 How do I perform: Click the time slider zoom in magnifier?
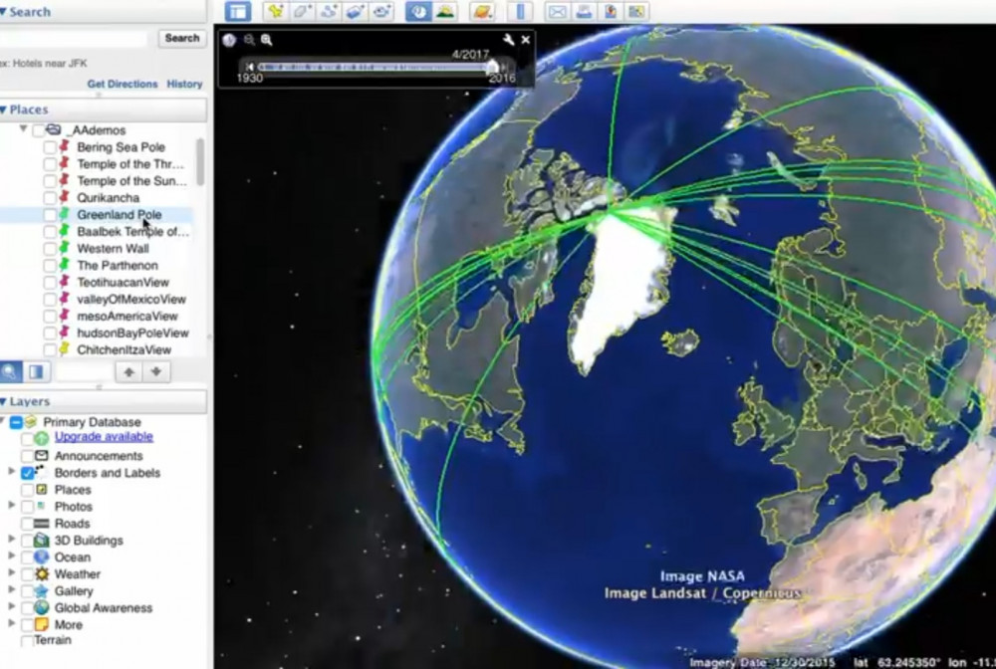pos(267,40)
